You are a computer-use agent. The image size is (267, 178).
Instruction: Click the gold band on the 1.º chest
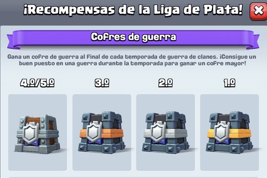(x=240, y=133)
